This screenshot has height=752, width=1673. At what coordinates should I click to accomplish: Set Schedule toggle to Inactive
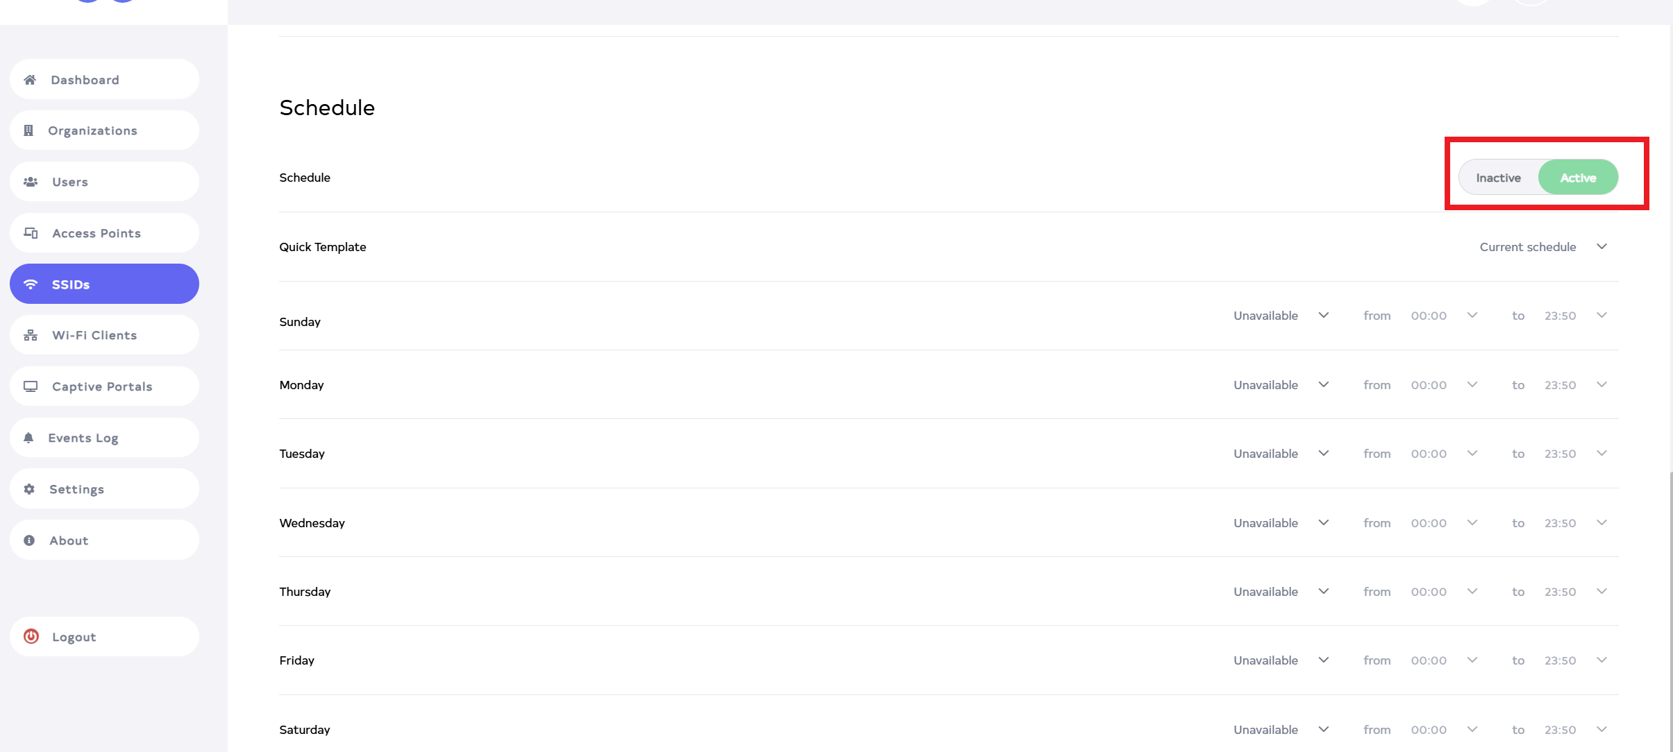pos(1498,178)
